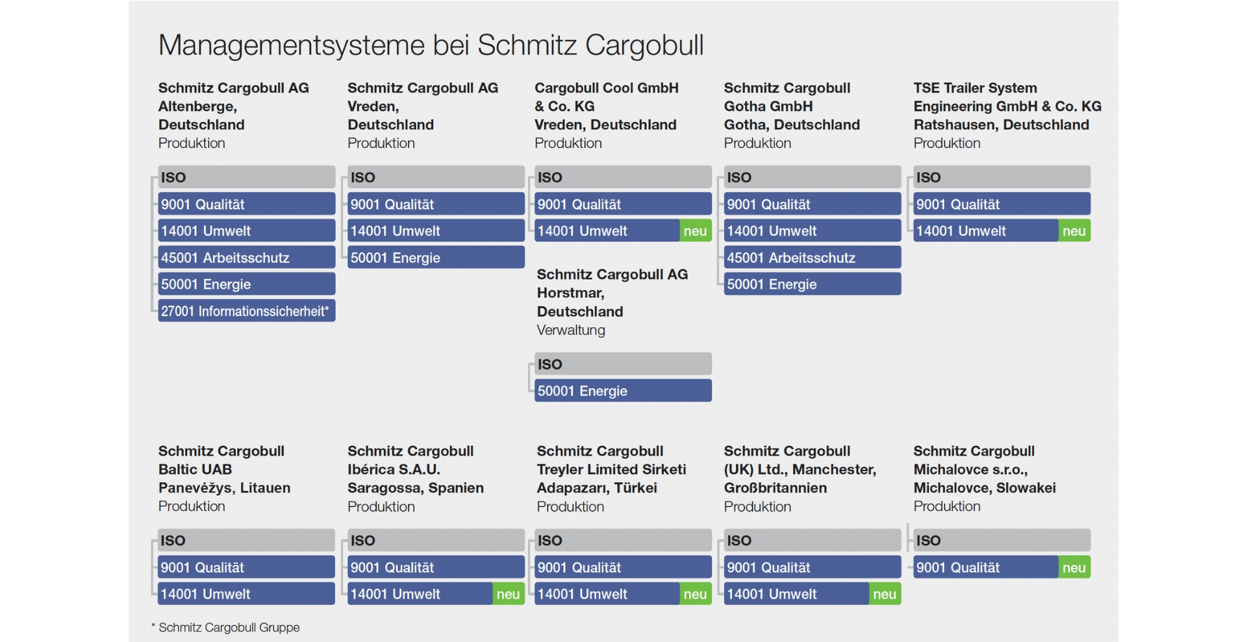Click 45001 Arbeitsschutz under Gotha GmbH
This screenshot has width=1247, height=642.
812,258
